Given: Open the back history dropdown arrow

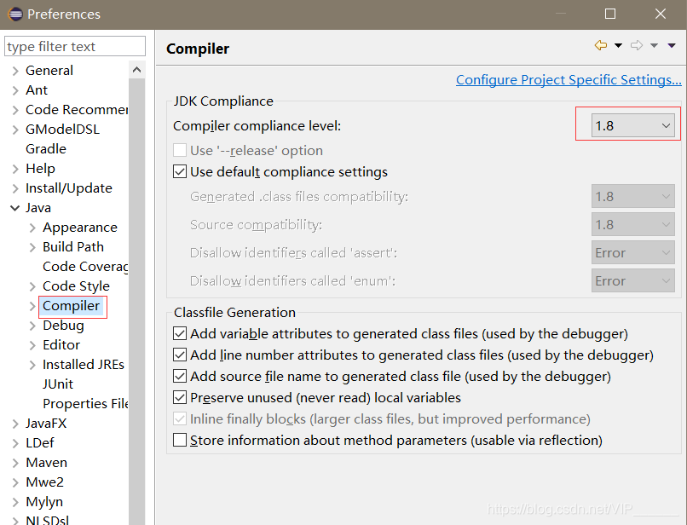Looking at the screenshot, I should [x=618, y=45].
